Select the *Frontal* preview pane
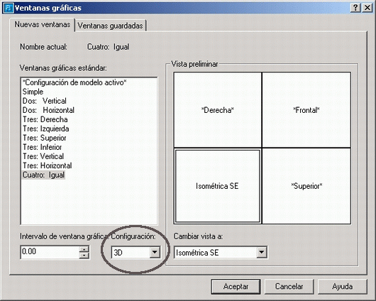The width and height of the screenshot is (376, 301). pyautogui.click(x=306, y=110)
